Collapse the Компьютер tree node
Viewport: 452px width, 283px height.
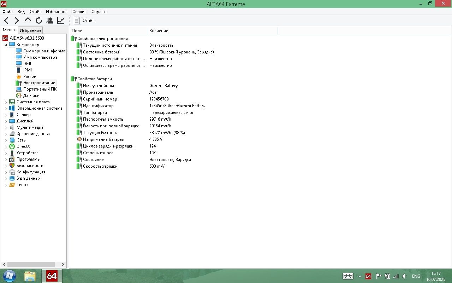[6, 45]
